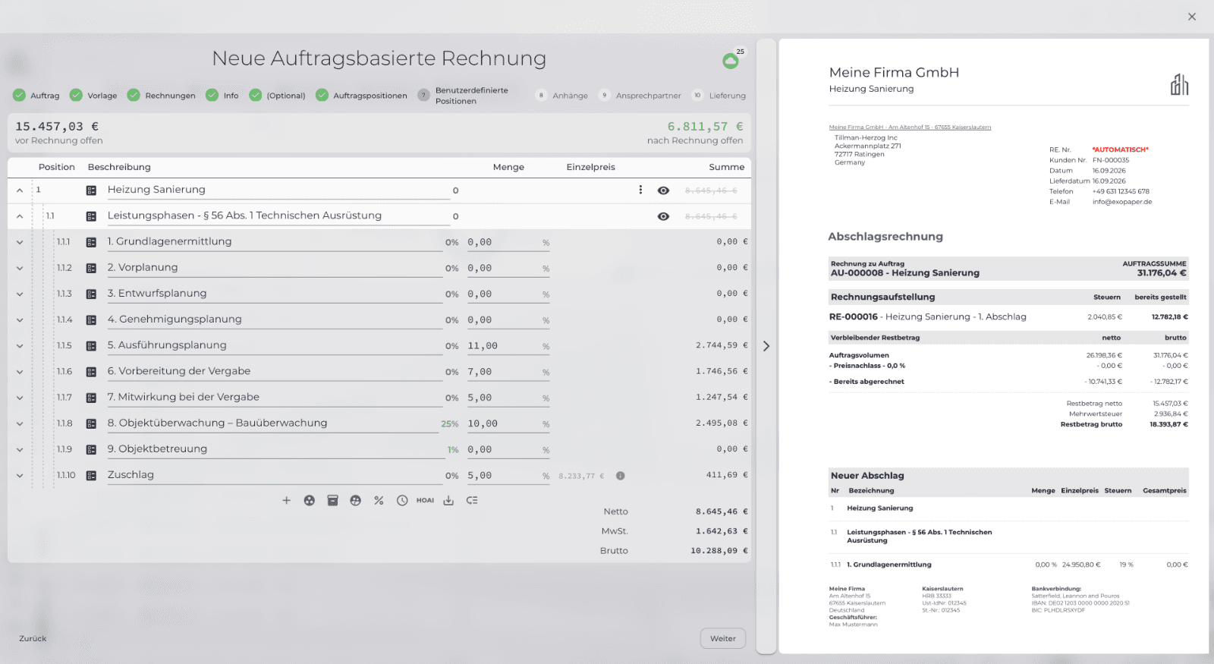This screenshot has height=664, width=1214.
Task: Click position type icon for 1. Grundlagenermittlung
Action: 91,242
